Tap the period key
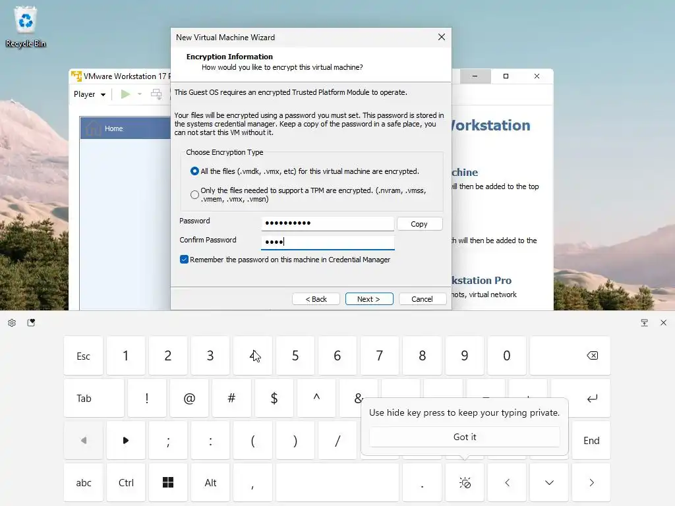Viewport: 675px width, 506px height. pyautogui.click(x=422, y=482)
